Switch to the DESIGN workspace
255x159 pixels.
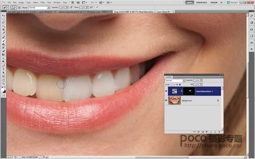(x=214, y=3)
